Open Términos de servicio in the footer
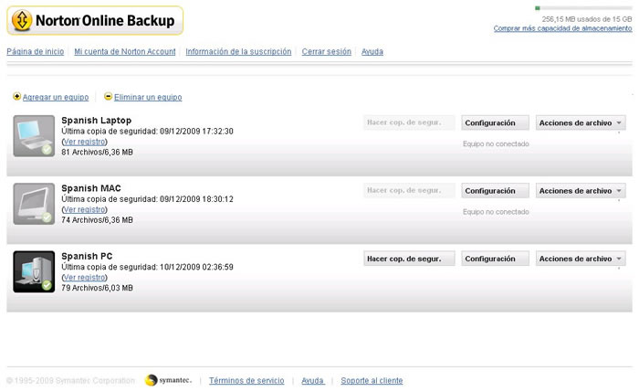 (x=246, y=381)
